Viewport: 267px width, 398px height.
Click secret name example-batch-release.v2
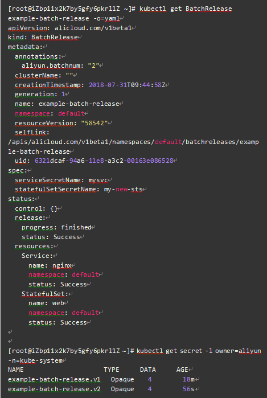tap(54, 389)
